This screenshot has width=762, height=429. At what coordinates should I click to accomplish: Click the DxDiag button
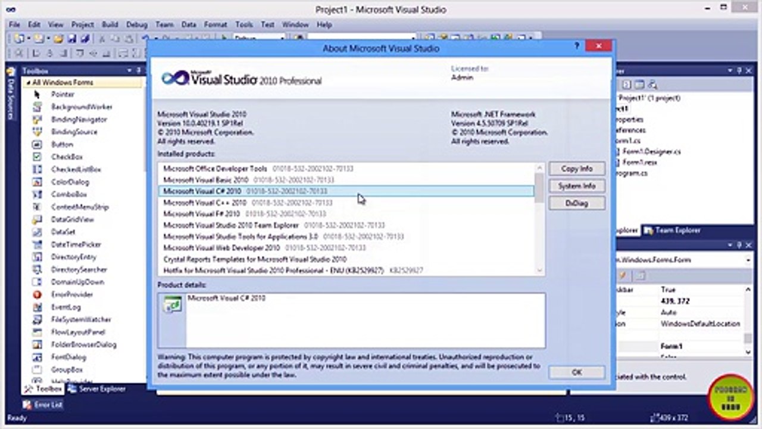[x=577, y=203]
